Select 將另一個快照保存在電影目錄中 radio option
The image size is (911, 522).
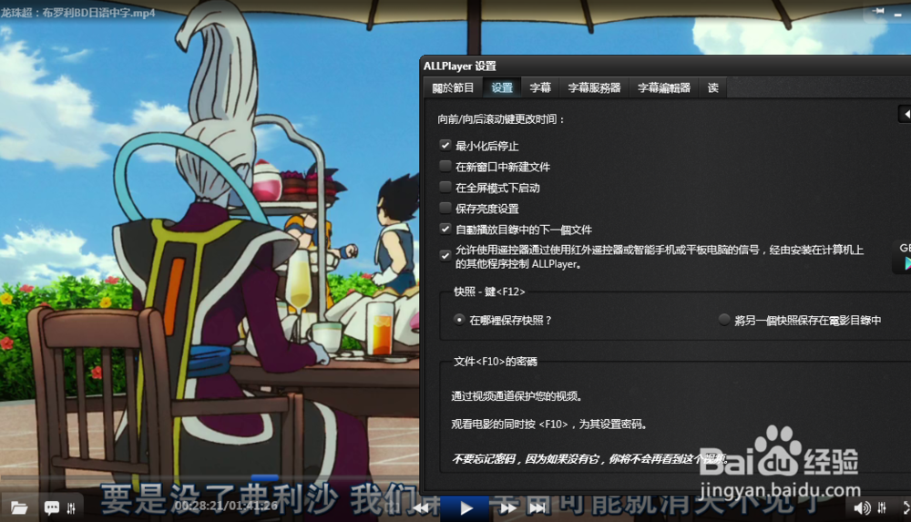pyautogui.click(x=724, y=320)
